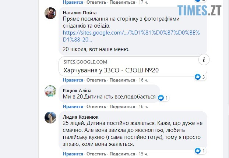Open Рацюк Аліна's profile avatar

[x=50, y=90]
